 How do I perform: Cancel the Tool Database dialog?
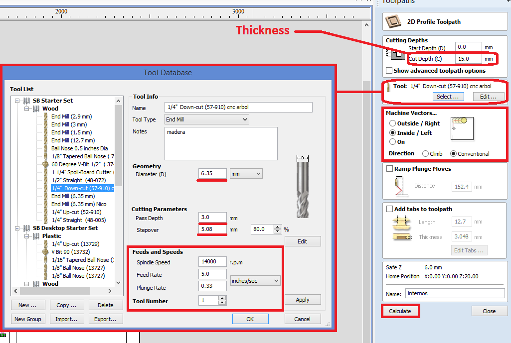(x=303, y=319)
